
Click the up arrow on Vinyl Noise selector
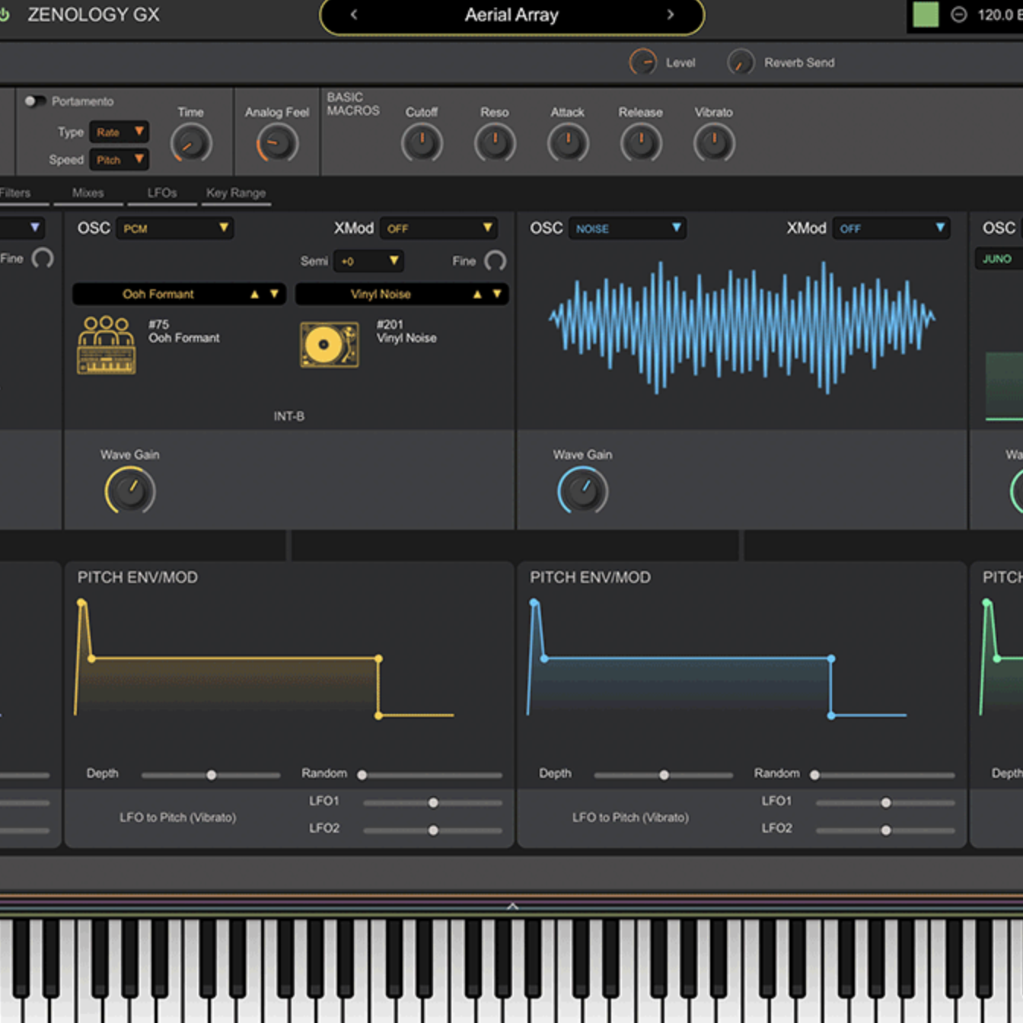click(x=477, y=295)
